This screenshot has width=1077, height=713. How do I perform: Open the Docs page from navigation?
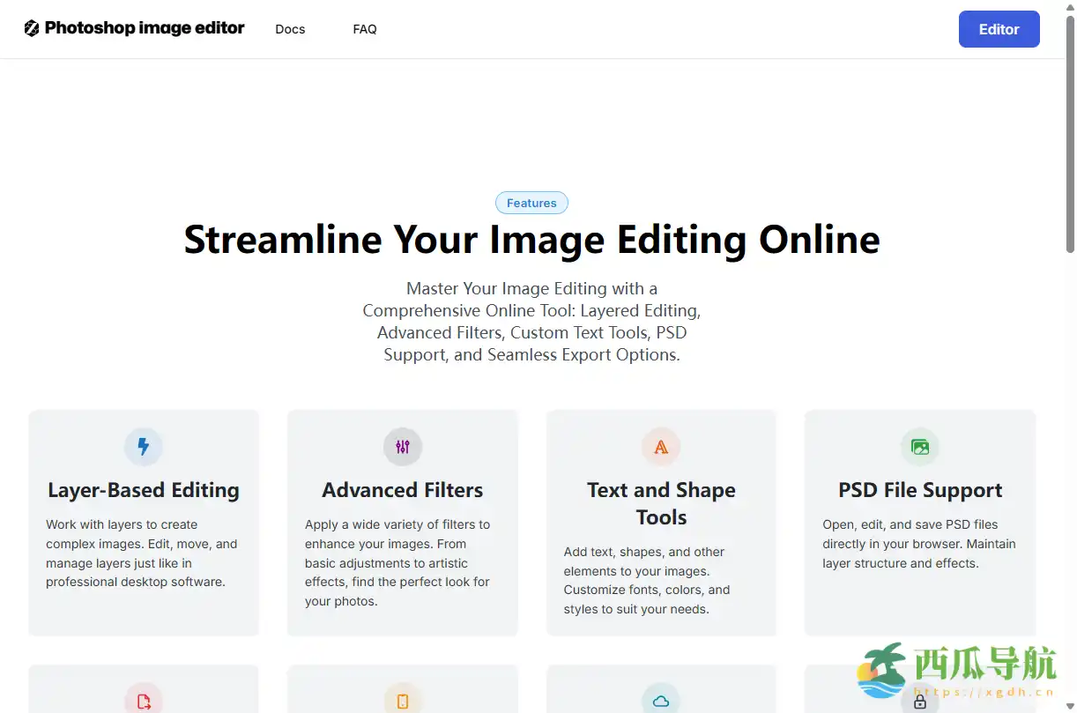[x=290, y=29]
